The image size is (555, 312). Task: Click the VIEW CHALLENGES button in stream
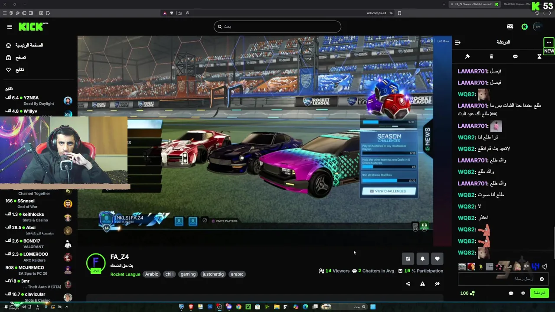coord(389,191)
